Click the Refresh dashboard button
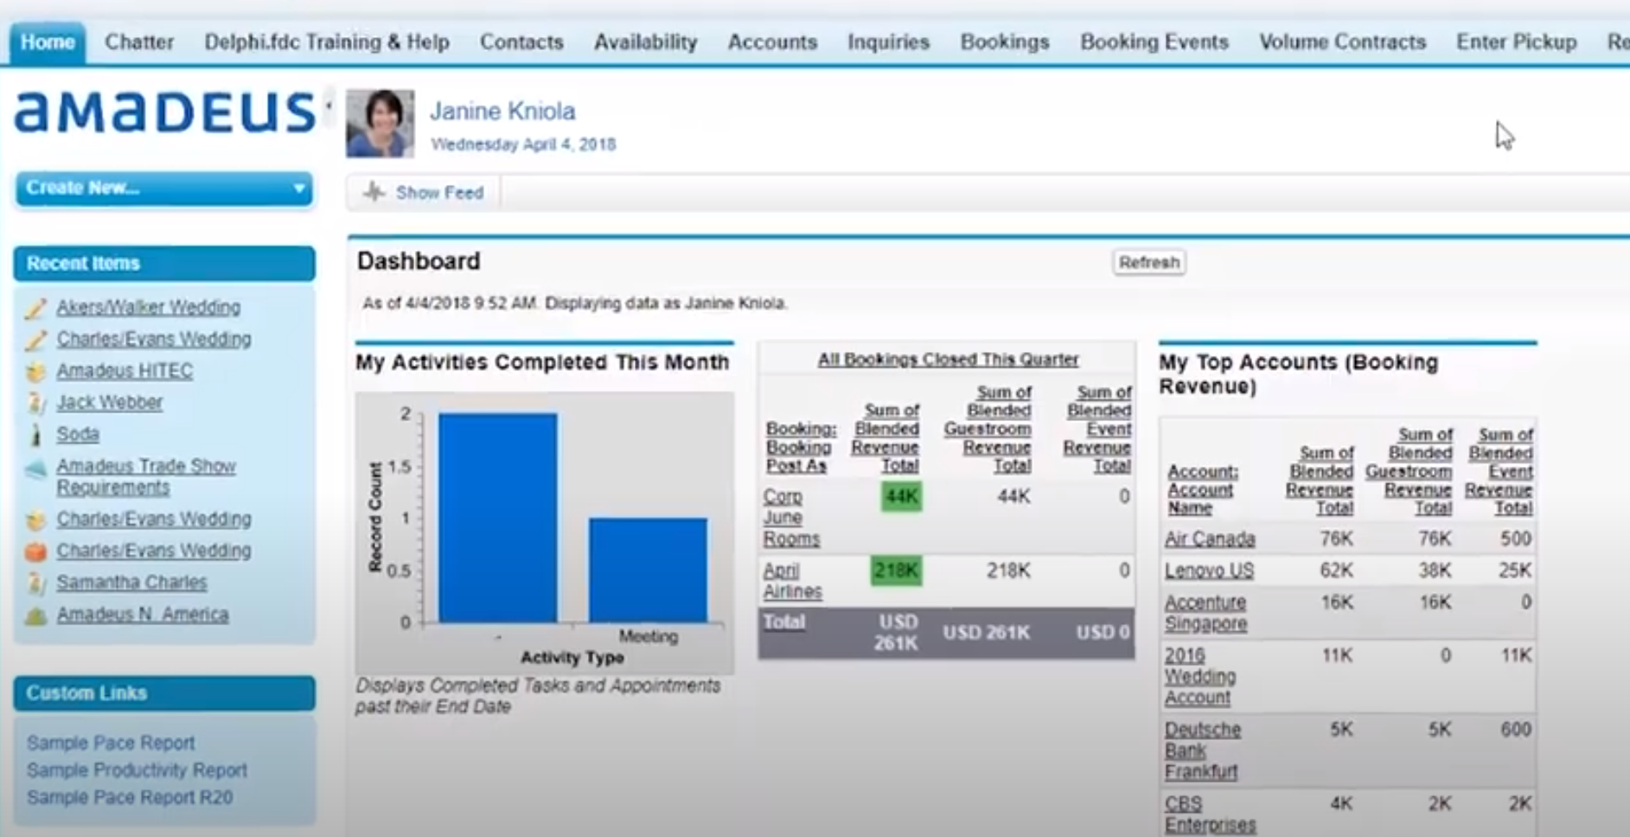This screenshot has height=837, width=1630. (1148, 262)
